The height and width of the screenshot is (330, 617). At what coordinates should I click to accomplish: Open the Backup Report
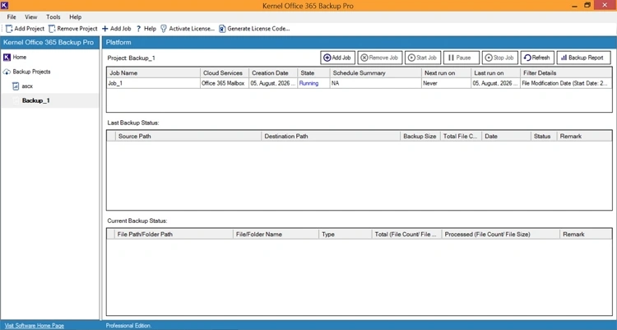point(583,58)
